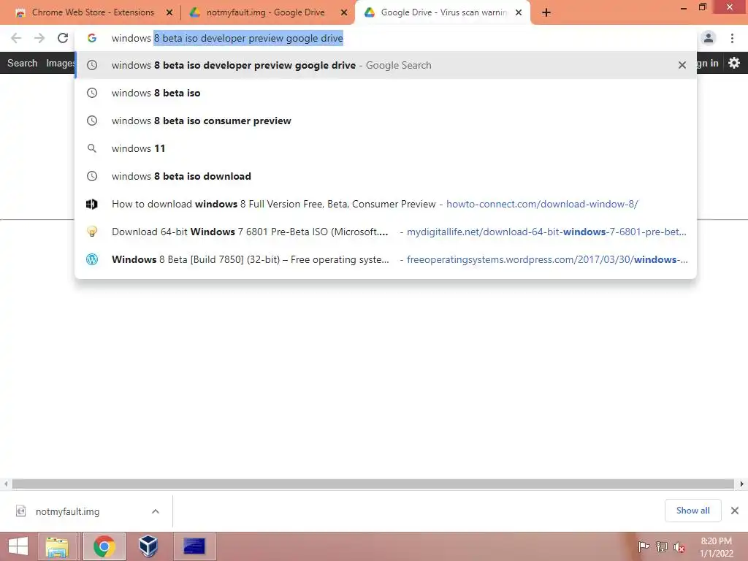The image size is (748, 561).
Task: Click the WordPress favicon suggestion icon
Action: click(92, 259)
